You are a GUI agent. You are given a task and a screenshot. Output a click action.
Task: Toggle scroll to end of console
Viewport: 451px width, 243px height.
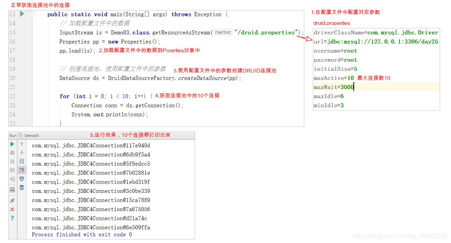click(21, 170)
